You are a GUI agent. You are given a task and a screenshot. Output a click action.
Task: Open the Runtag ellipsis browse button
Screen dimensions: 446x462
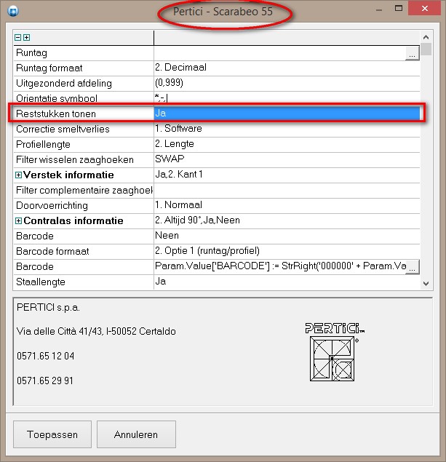(x=412, y=53)
